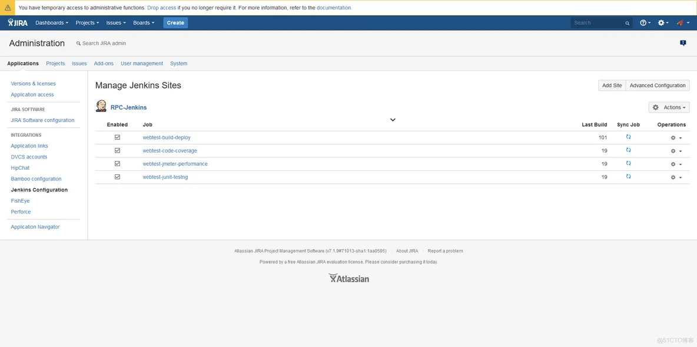
Task: Uncheck the webtest-junit-testng Enabled box
Action: point(117,177)
